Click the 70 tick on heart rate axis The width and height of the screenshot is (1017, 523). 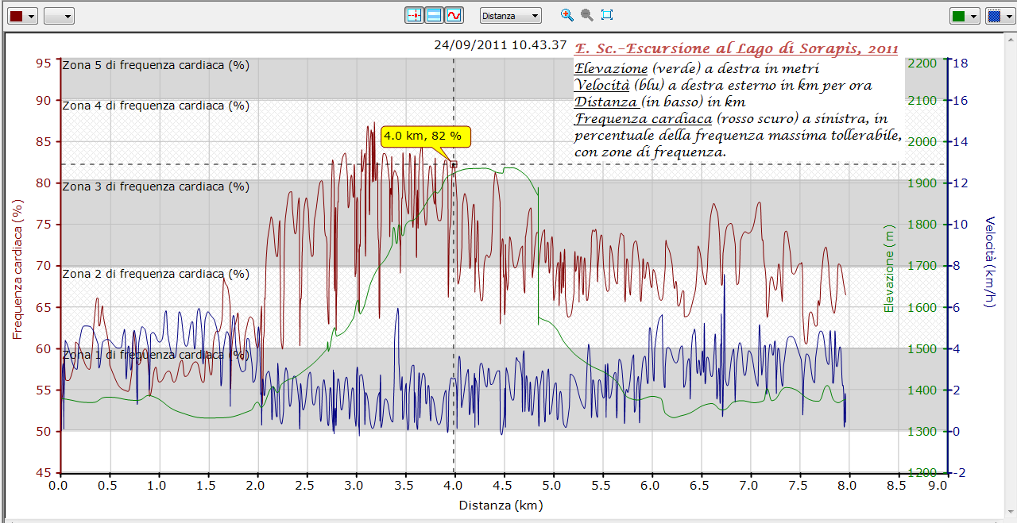point(44,266)
